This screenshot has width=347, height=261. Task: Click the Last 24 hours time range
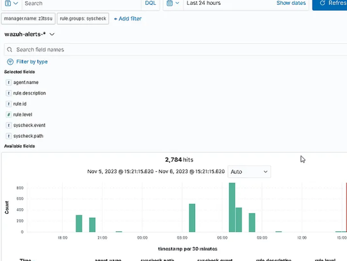point(203,3)
